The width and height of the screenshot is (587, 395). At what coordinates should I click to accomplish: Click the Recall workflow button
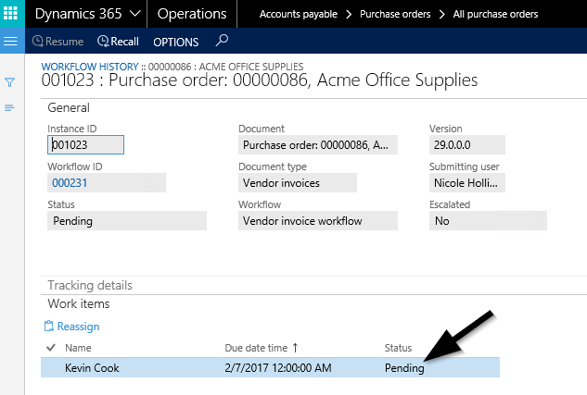pyautogui.click(x=118, y=42)
